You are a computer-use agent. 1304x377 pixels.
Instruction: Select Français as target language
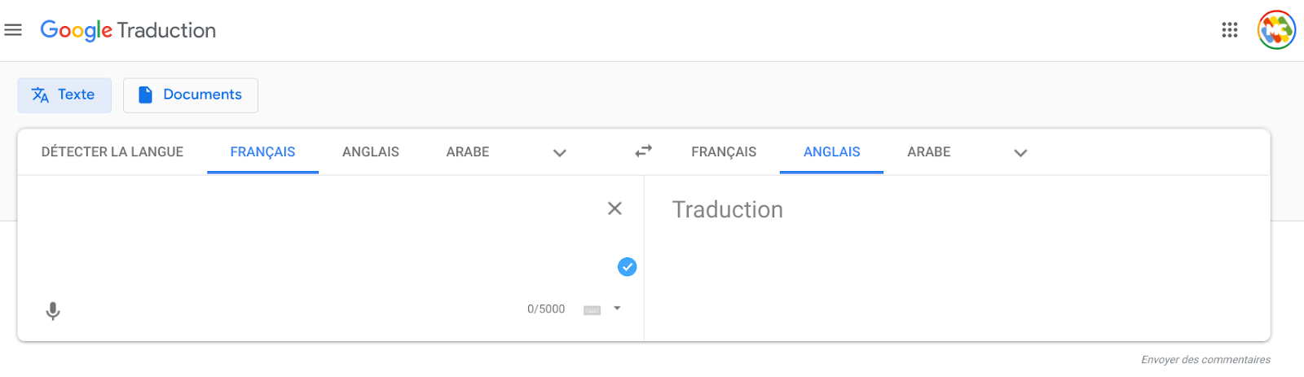click(x=724, y=151)
